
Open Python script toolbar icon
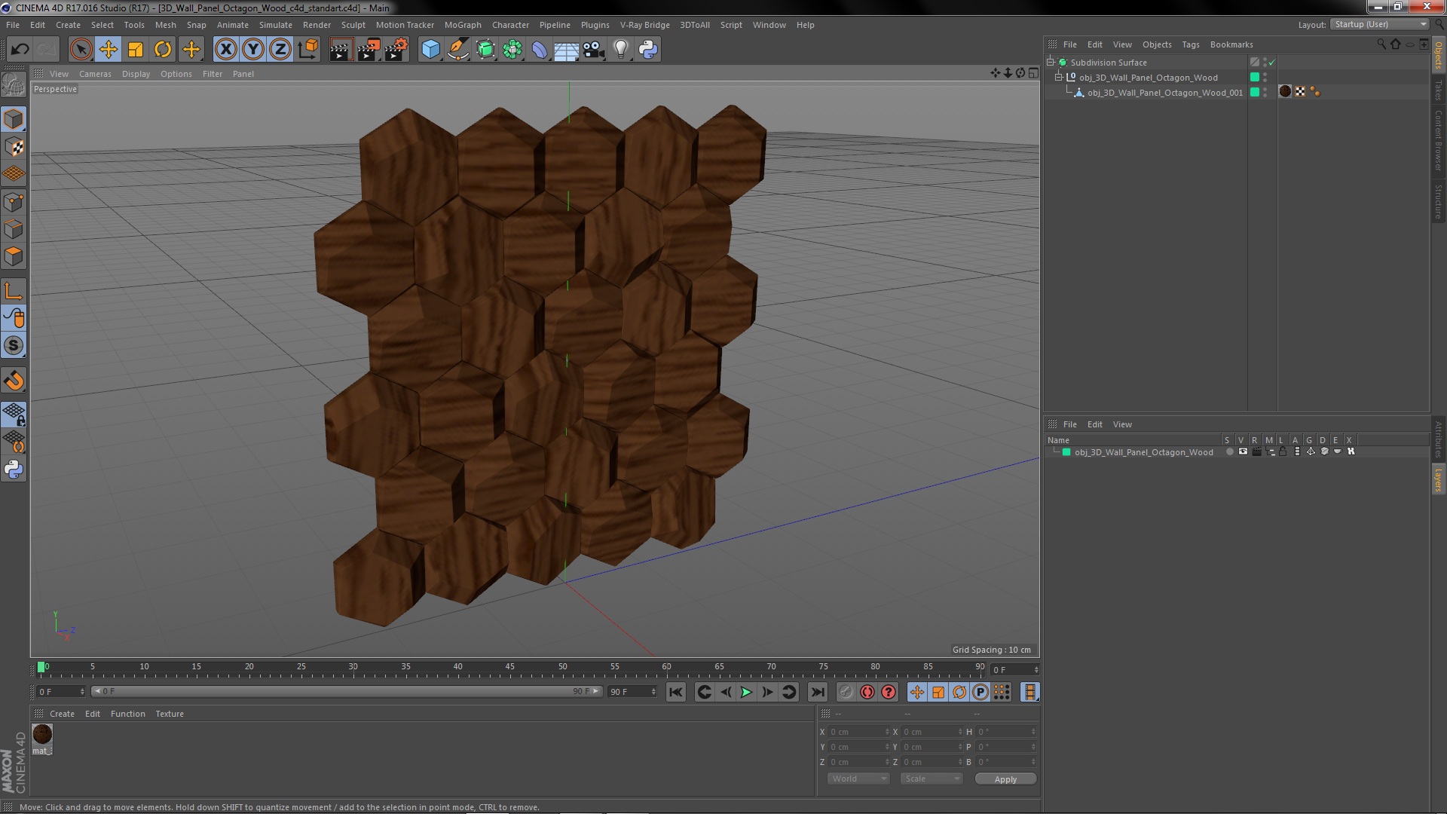(x=648, y=50)
